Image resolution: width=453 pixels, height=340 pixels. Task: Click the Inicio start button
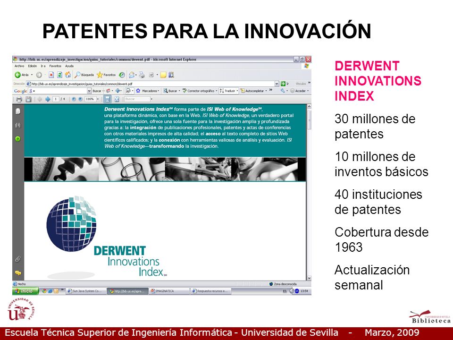[x=25, y=291]
